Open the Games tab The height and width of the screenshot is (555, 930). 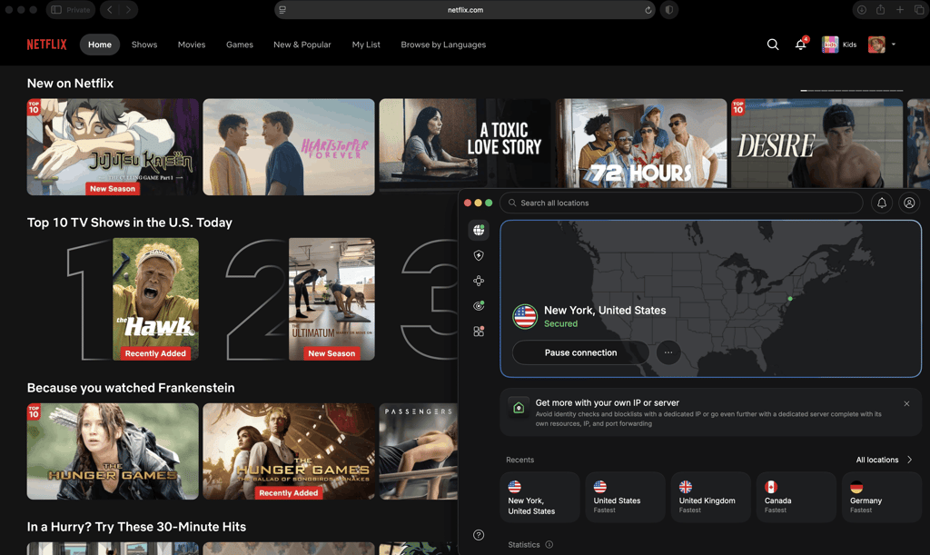click(240, 45)
